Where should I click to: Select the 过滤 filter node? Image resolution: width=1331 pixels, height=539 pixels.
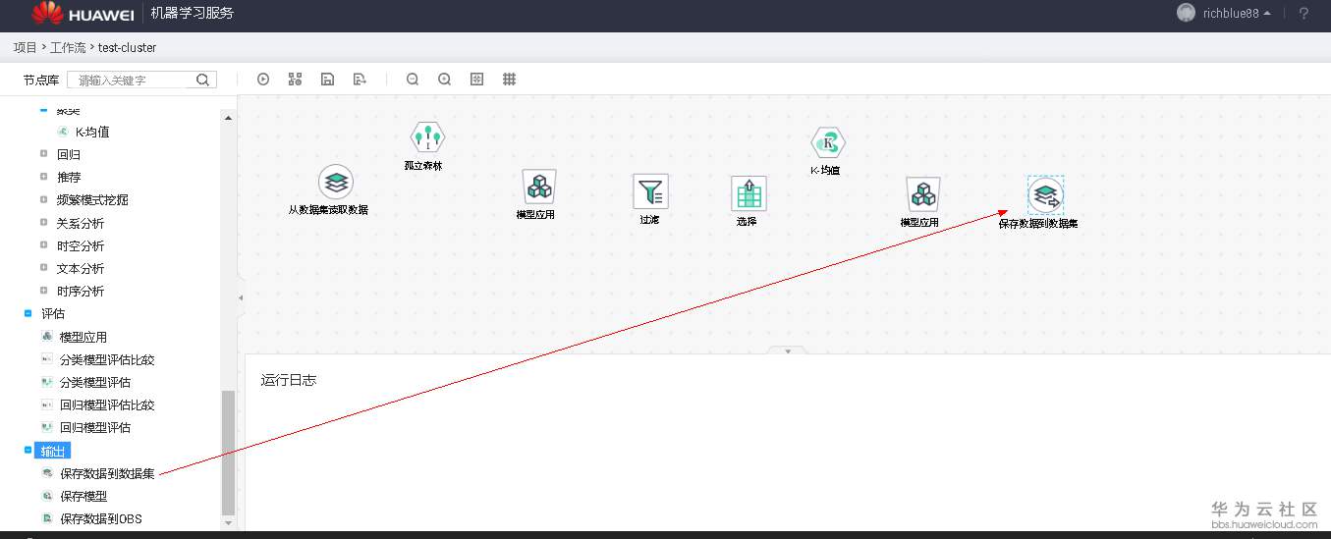pyautogui.click(x=650, y=191)
